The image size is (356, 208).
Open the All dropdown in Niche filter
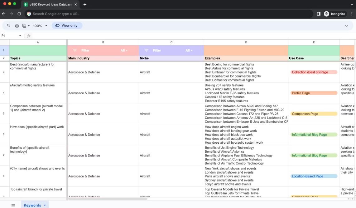click(189, 51)
